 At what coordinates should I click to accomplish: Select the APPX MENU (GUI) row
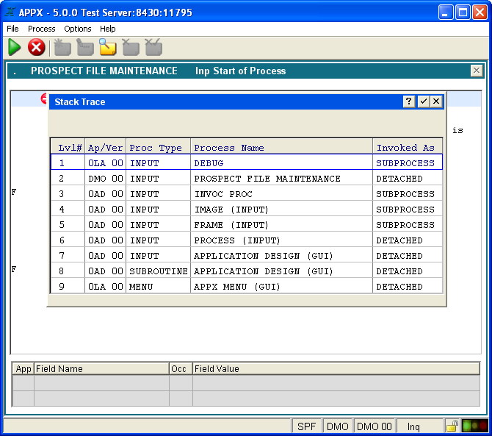point(236,287)
